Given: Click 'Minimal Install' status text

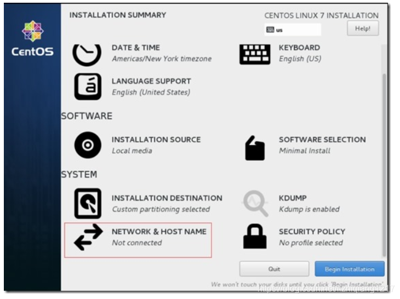Looking at the screenshot, I should coord(305,151).
